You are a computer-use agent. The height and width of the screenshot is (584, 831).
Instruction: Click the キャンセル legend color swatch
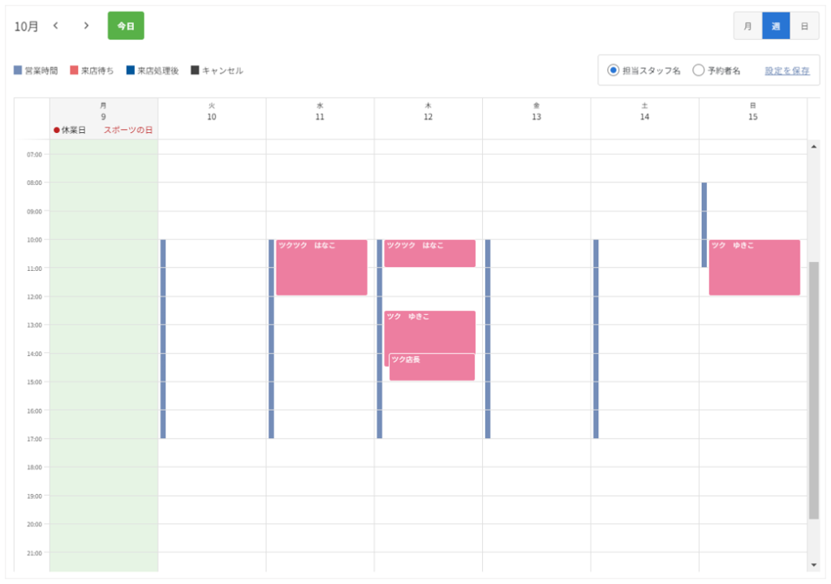195,70
